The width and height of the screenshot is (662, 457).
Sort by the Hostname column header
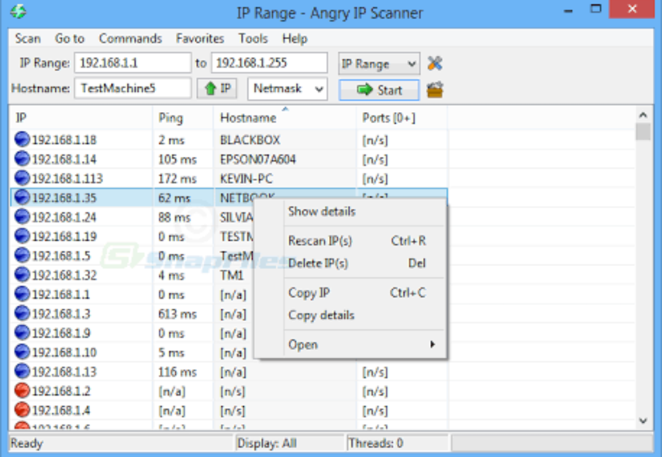[285, 118]
